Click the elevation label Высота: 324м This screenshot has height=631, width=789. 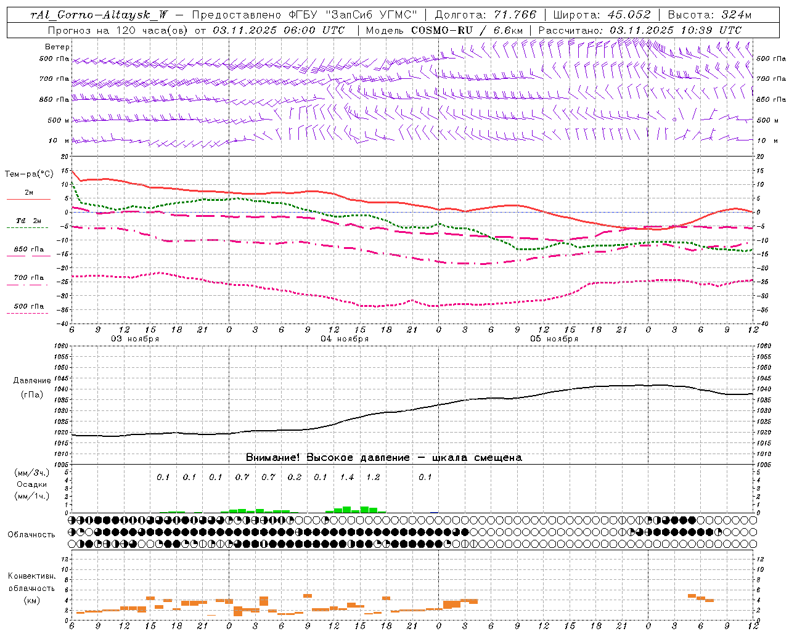pyautogui.click(x=709, y=15)
